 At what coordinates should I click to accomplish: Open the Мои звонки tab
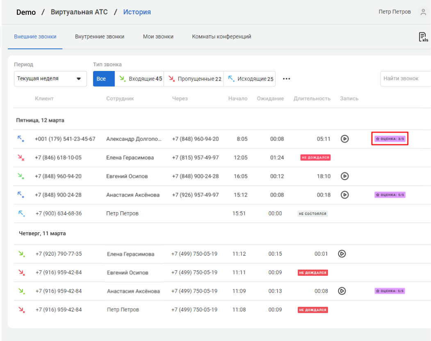pos(158,37)
